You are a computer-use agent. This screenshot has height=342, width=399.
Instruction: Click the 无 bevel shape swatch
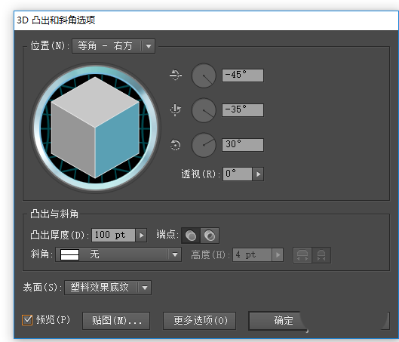69,254
